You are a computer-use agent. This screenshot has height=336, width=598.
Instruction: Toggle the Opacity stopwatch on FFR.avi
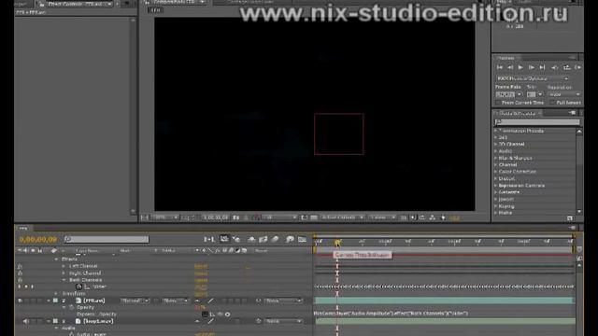tap(71, 307)
